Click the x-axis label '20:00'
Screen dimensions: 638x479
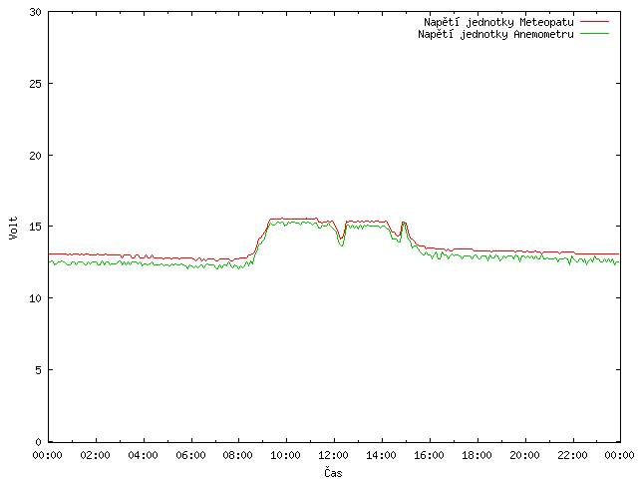click(x=525, y=455)
